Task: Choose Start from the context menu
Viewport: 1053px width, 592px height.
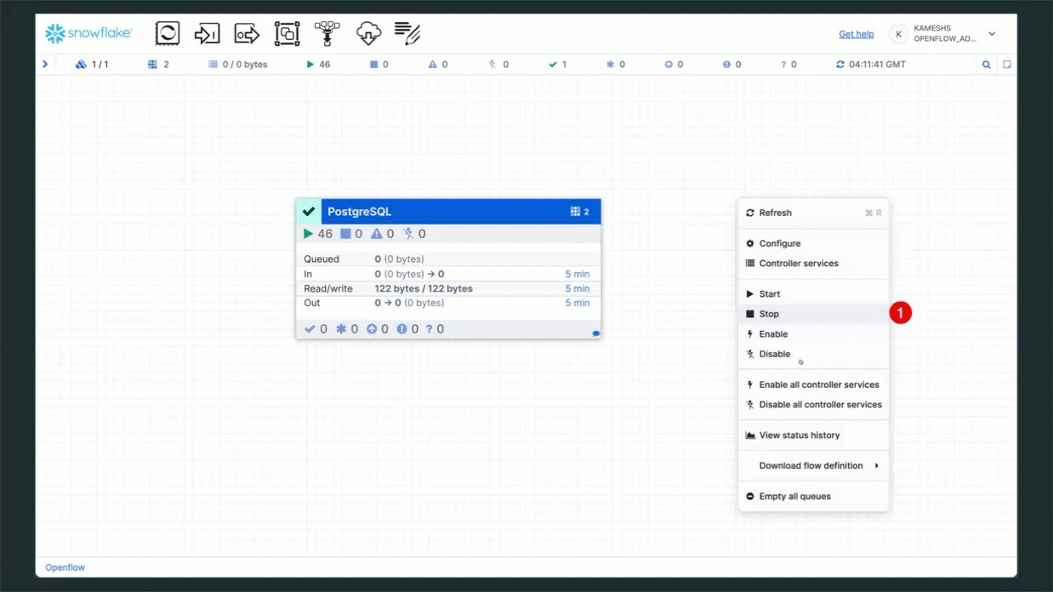Action: coord(769,294)
